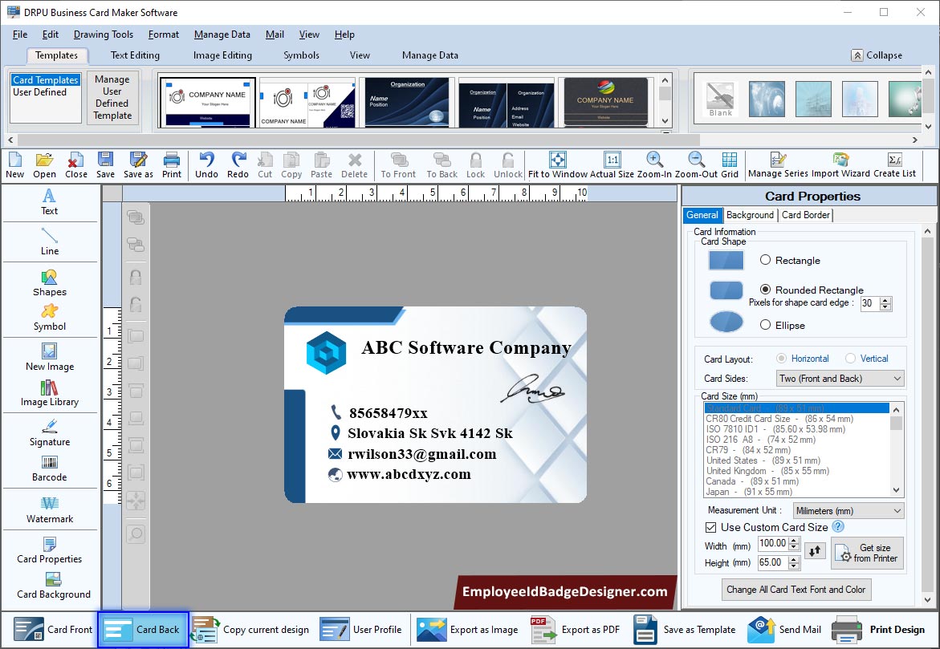Click Create List icon
This screenshot has height=649, width=940.
894,164
